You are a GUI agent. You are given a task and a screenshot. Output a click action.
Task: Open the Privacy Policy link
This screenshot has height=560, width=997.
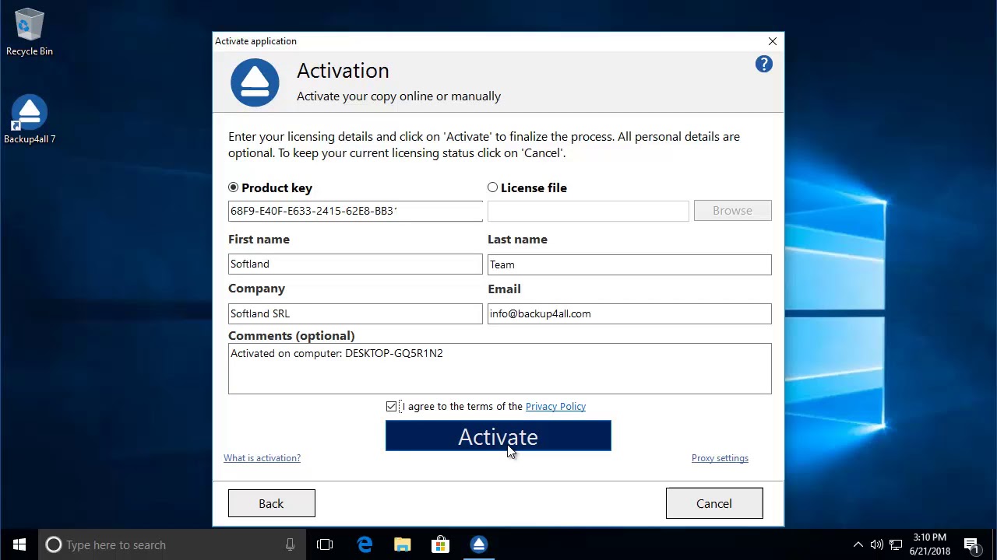click(555, 407)
